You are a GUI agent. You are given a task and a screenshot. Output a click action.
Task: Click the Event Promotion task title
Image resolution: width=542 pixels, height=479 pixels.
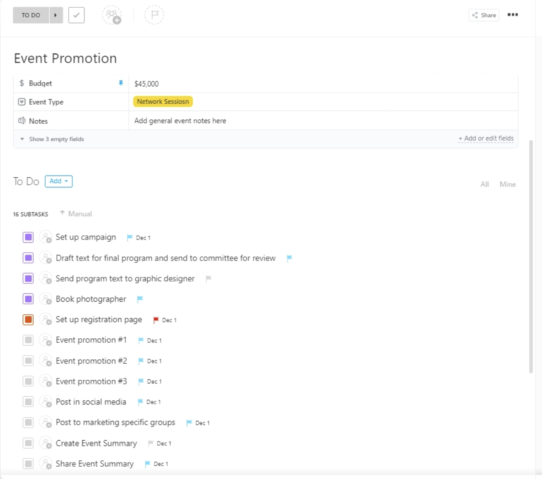coord(65,58)
